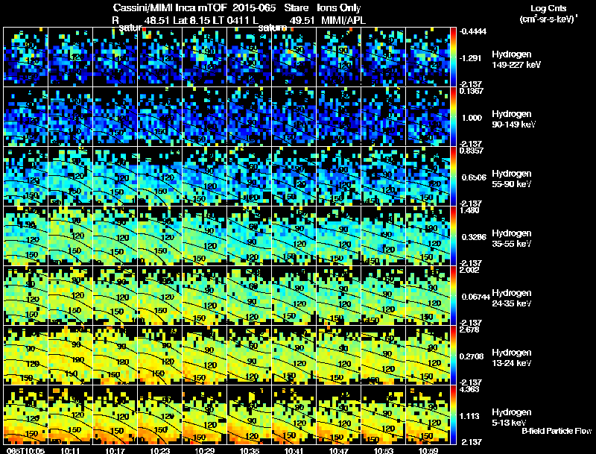The height and width of the screenshot is (454, 596).
Task: Open the 5-13 keV image panel at 10:23
Action: click(160, 414)
